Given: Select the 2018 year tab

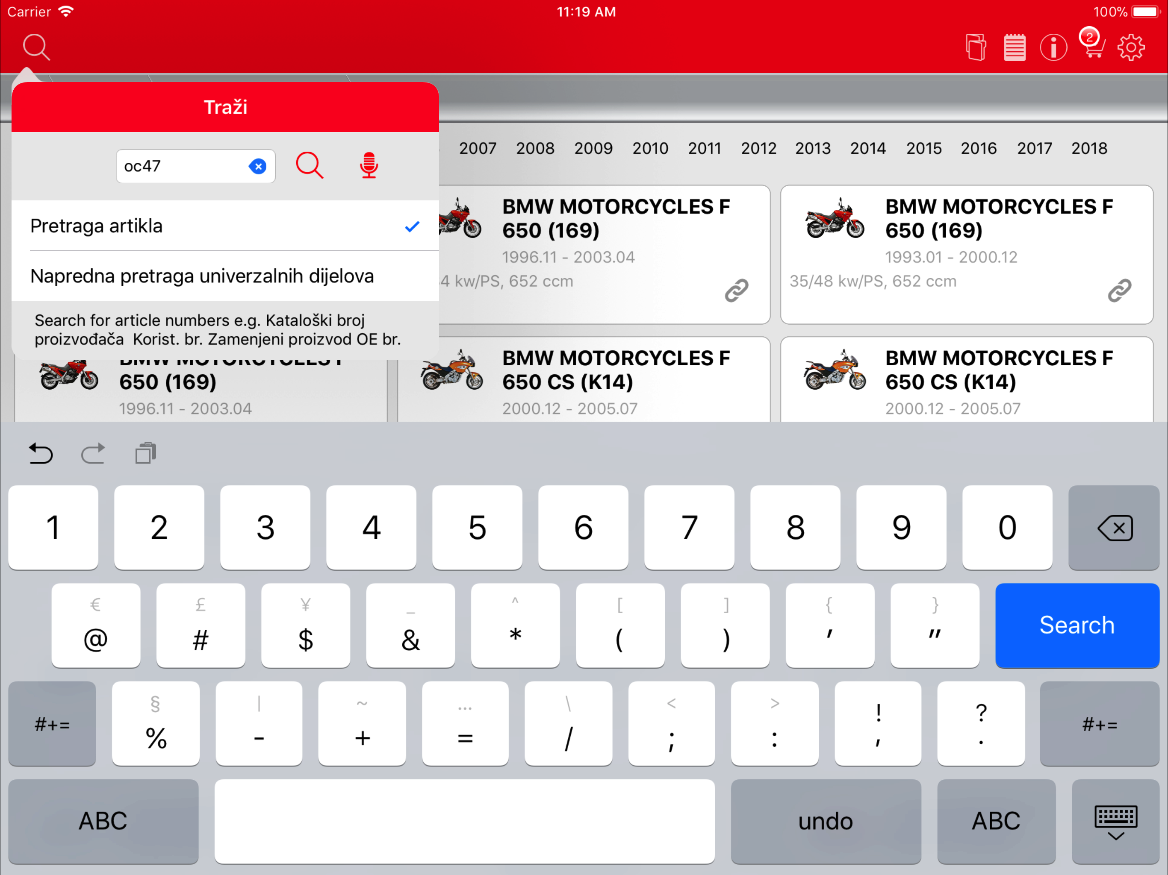Looking at the screenshot, I should (x=1089, y=148).
